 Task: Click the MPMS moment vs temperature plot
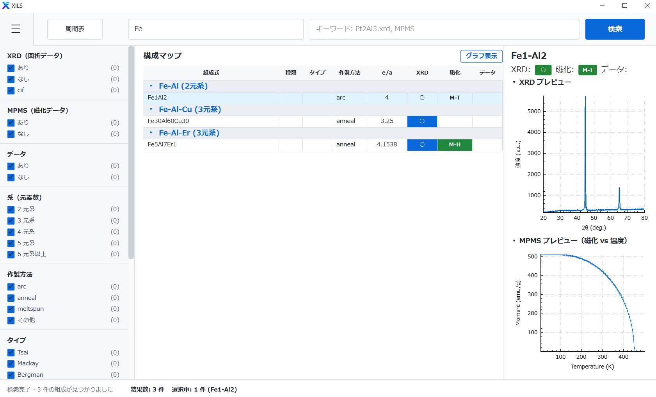592,303
